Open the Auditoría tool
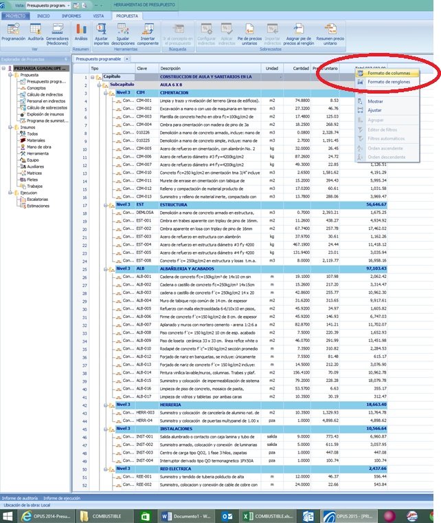The width and height of the screenshot is (441, 523). click(36, 30)
